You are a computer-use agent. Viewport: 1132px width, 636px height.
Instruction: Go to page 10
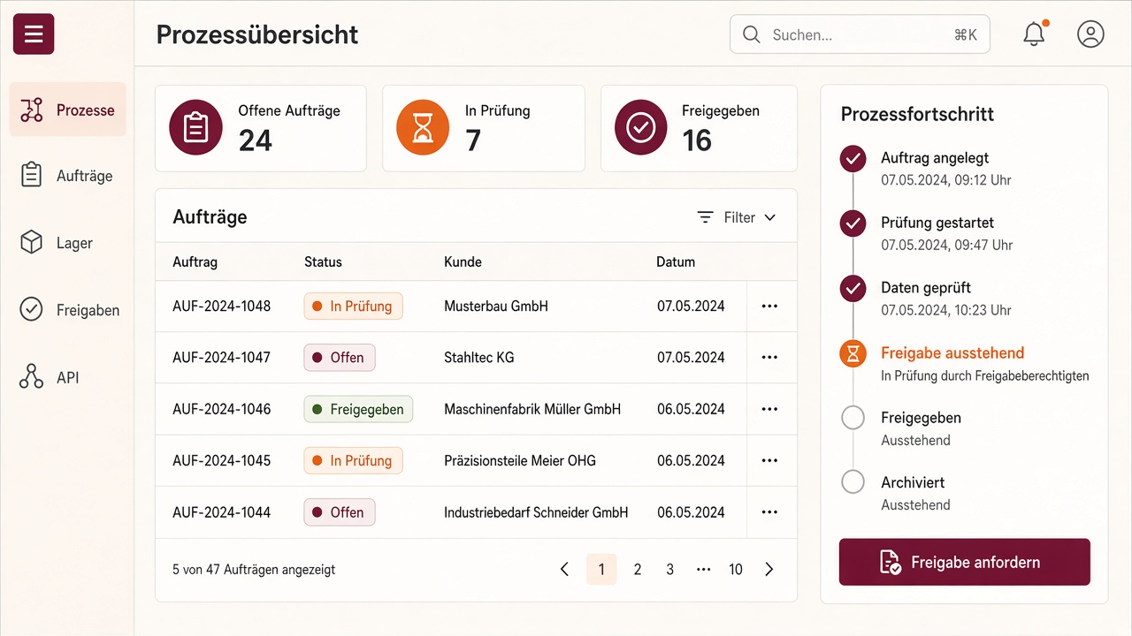click(x=736, y=570)
